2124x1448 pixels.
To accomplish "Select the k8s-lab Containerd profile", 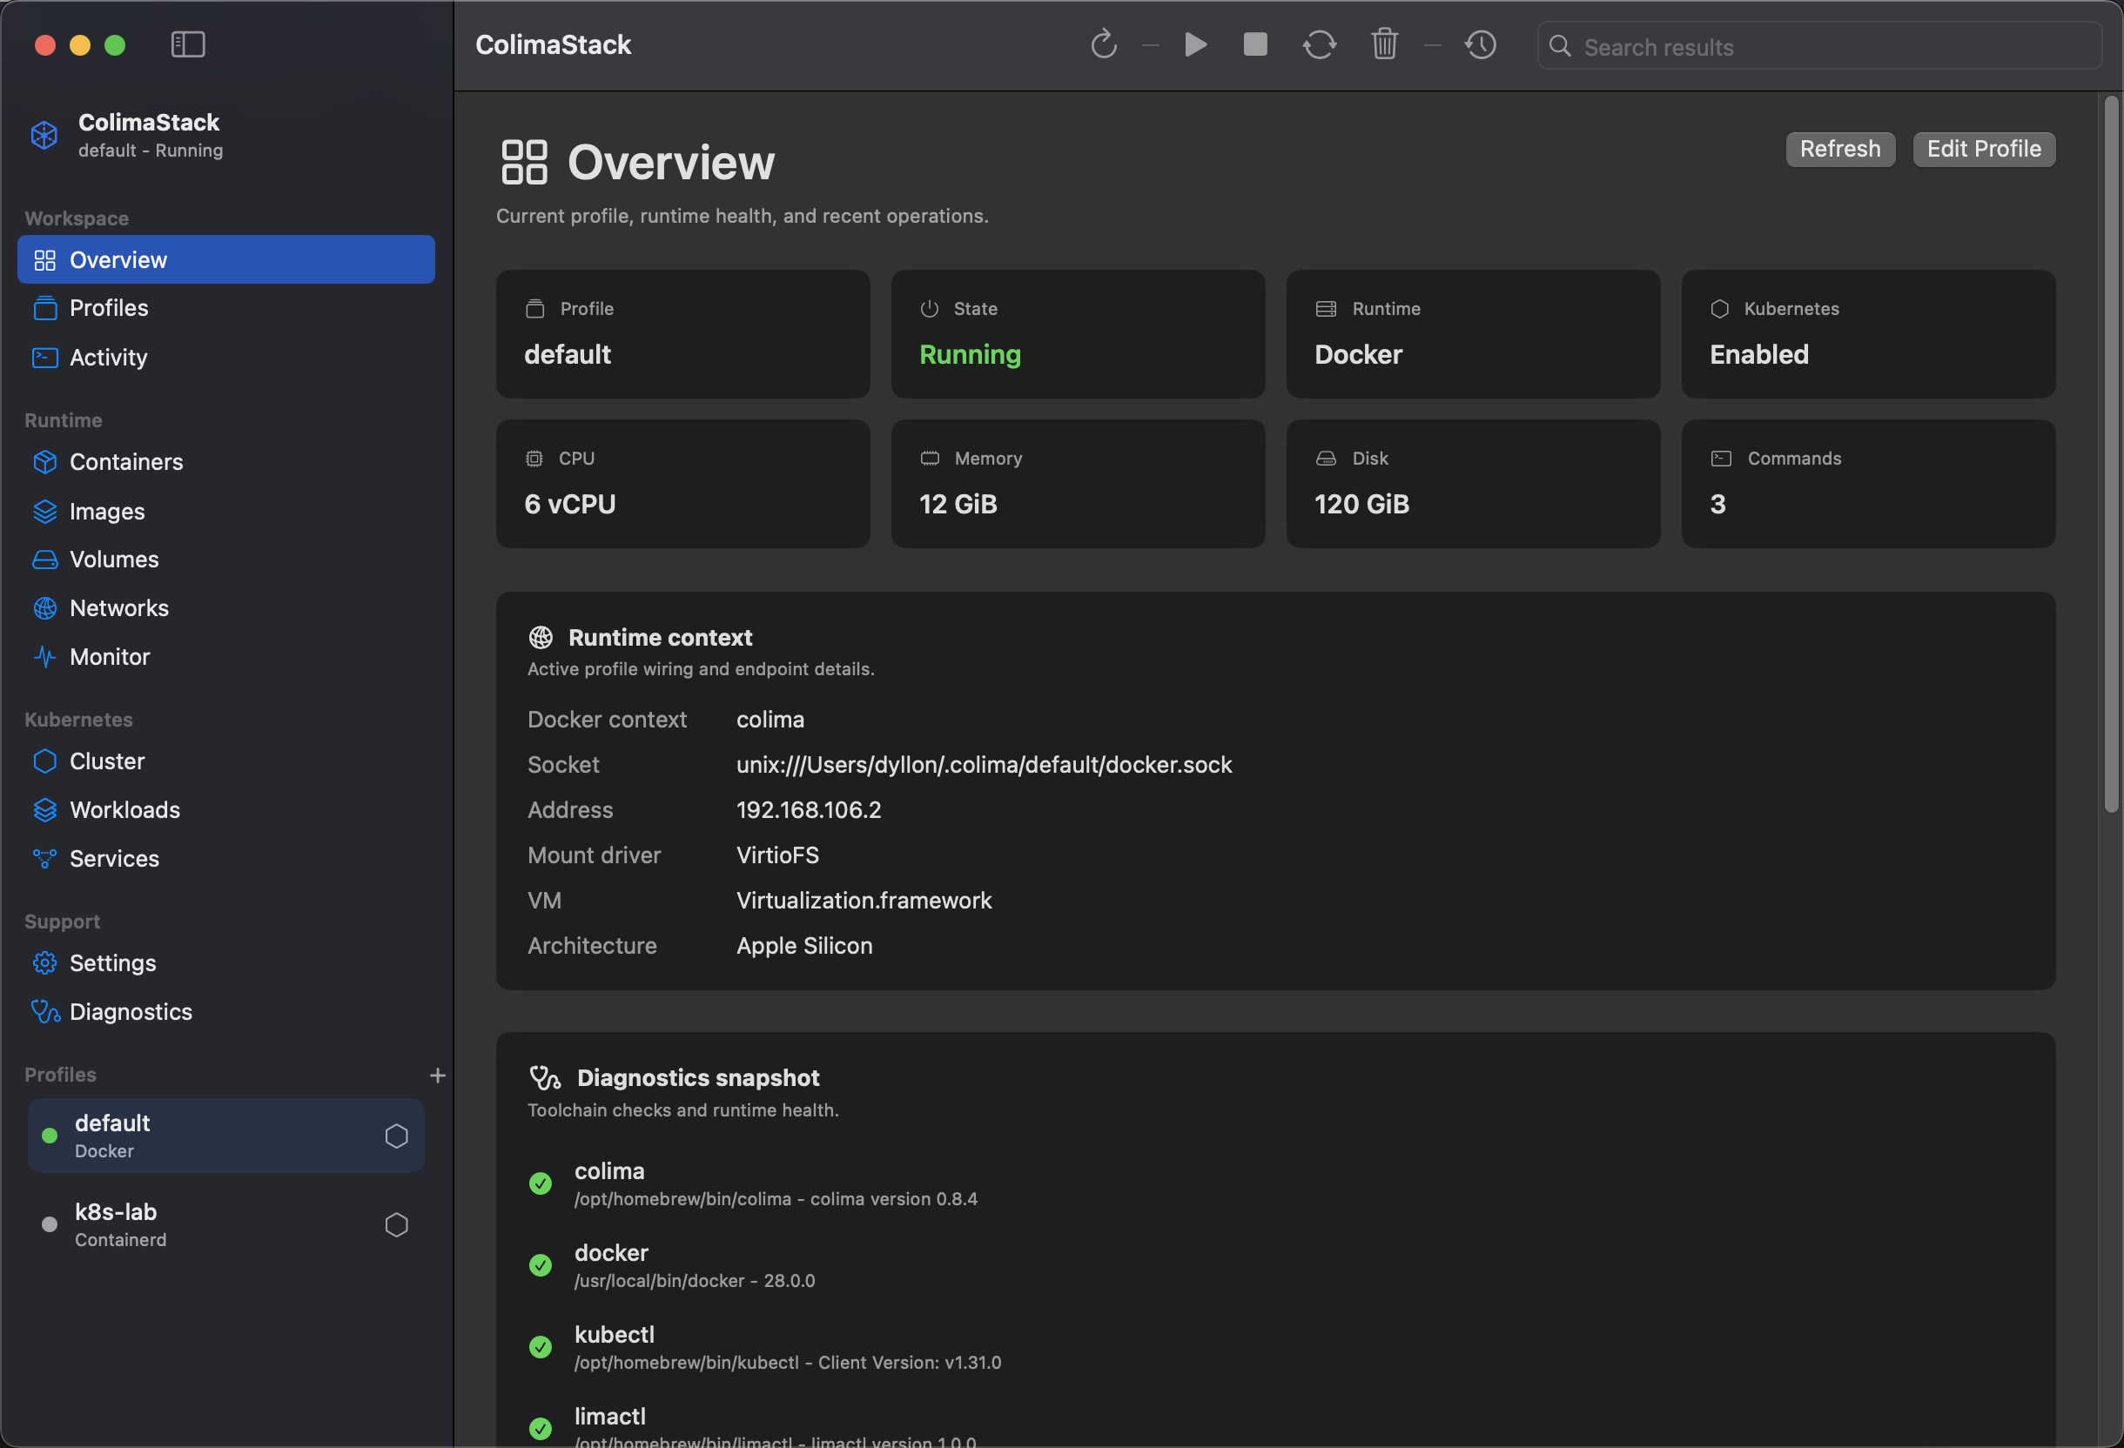I will [x=225, y=1225].
